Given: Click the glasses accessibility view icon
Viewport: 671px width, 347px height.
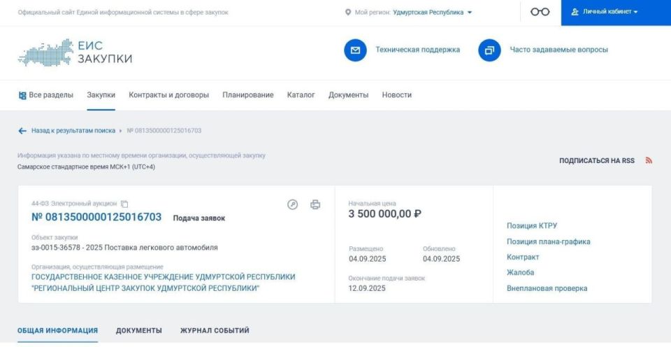Looking at the screenshot, I should [540, 12].
